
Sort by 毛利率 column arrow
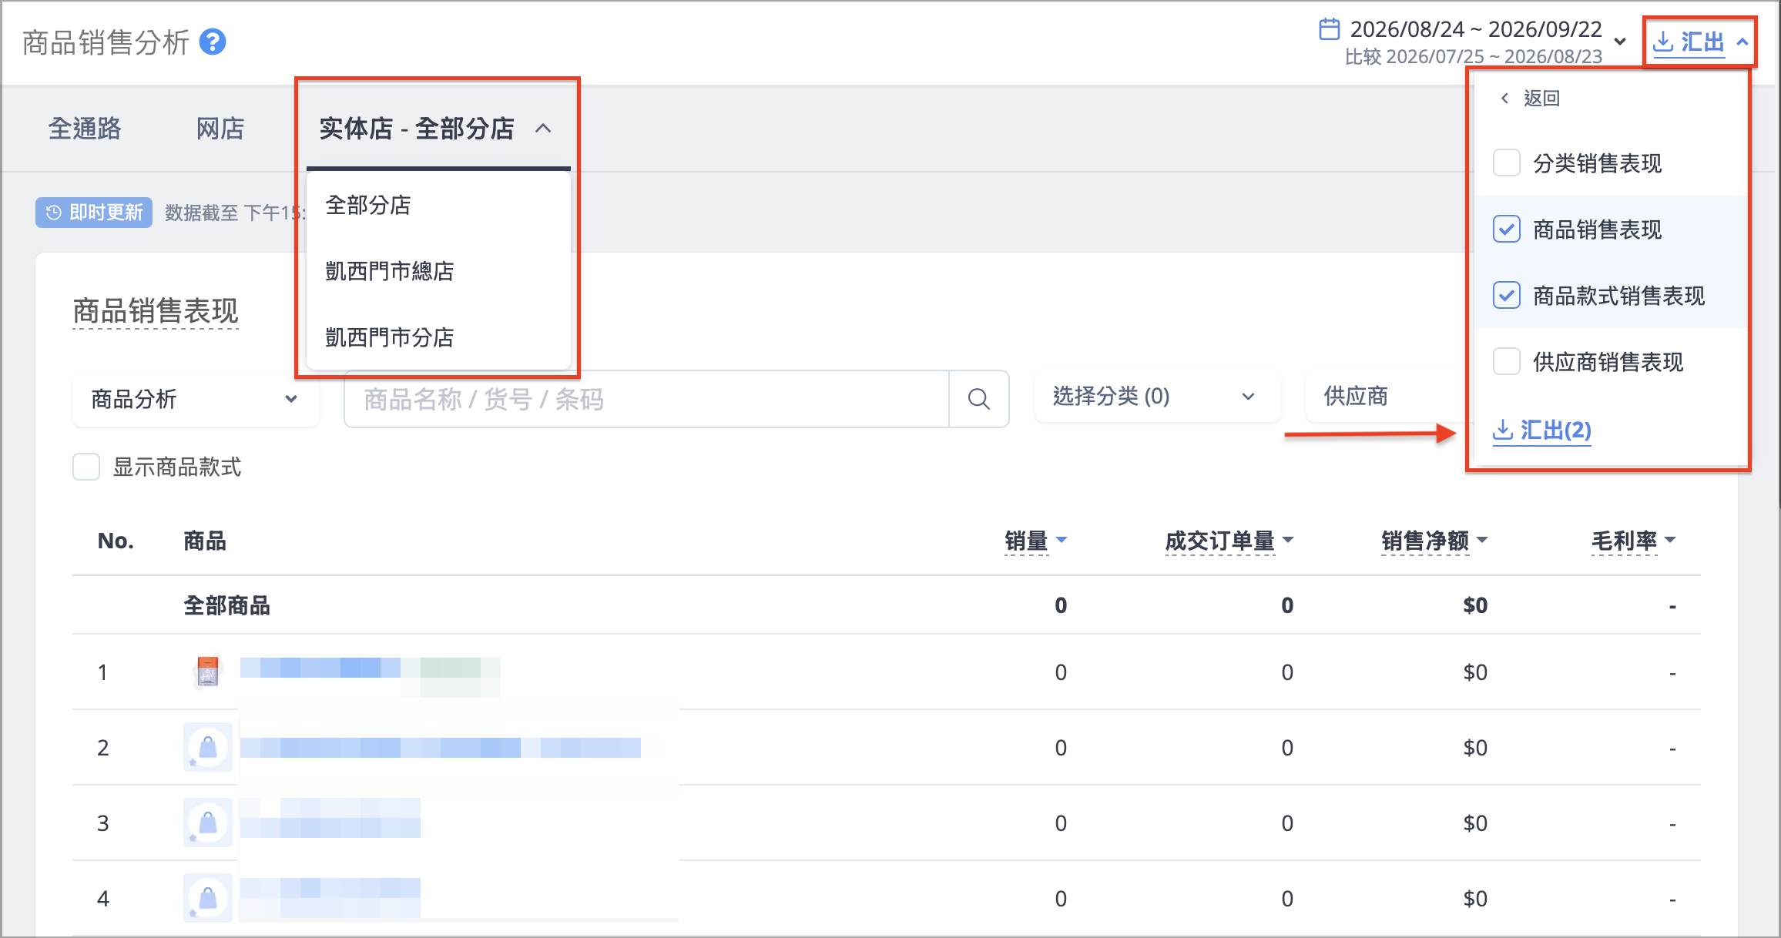1670,540
